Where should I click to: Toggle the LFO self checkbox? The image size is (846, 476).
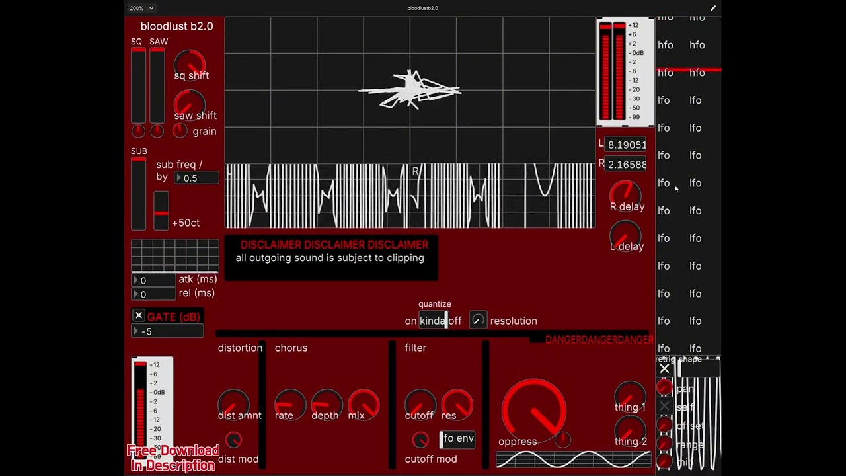tap(664, 406)
